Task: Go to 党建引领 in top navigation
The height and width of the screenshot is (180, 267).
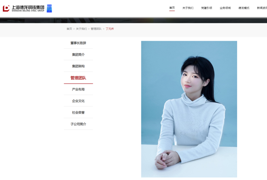Action: 206,8
